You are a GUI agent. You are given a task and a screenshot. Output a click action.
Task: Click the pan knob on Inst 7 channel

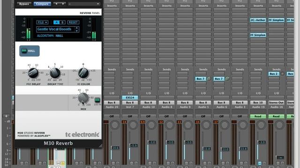[133, 125]
